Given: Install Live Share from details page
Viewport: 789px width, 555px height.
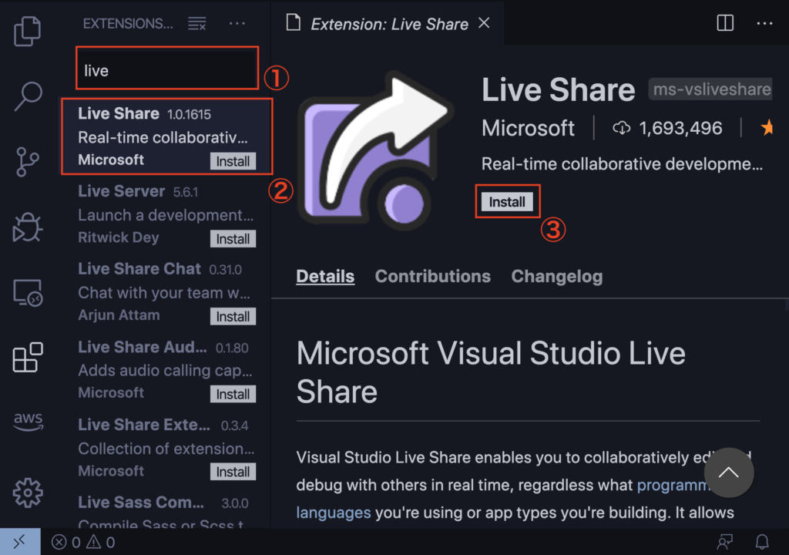Looking at the screenshot, I should [x=507, y=202].
